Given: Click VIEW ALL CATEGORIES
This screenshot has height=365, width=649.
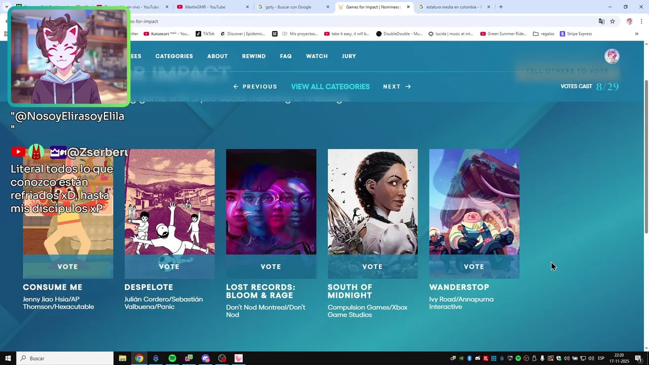Looking at the screenshot, I should (330, 87).
